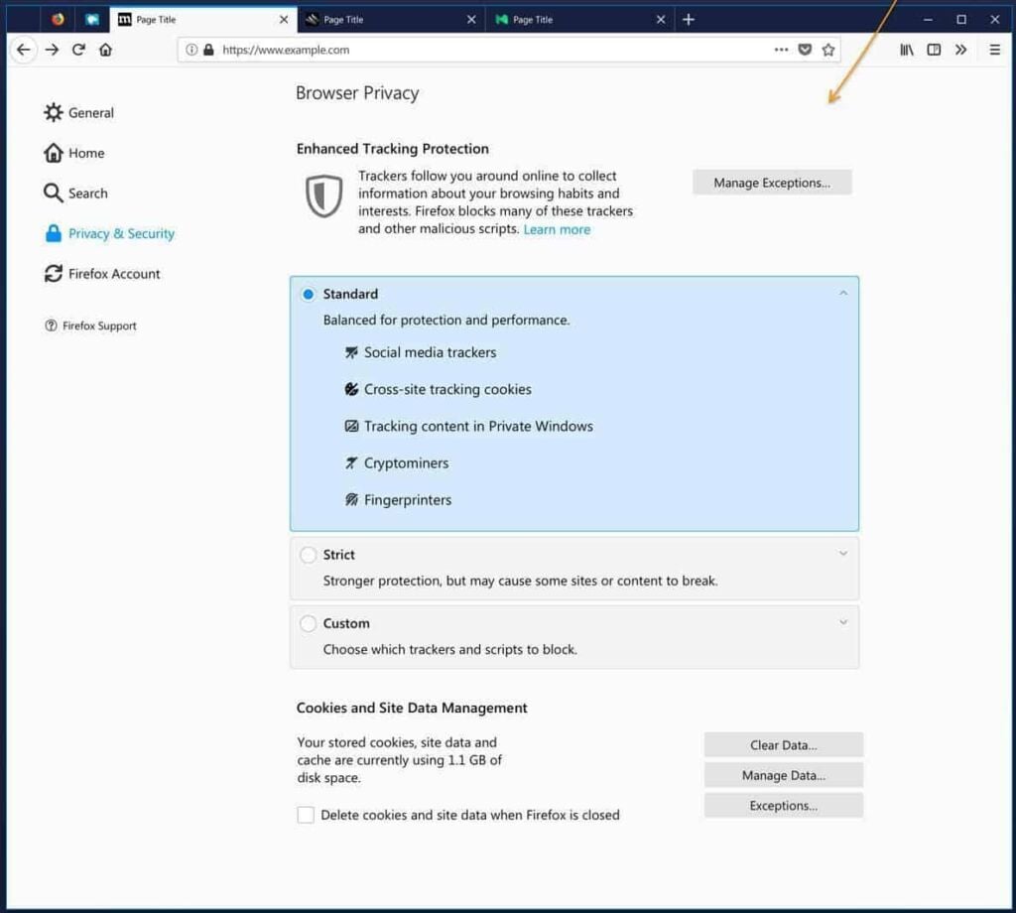Select the Custom protection radio button

308,623
